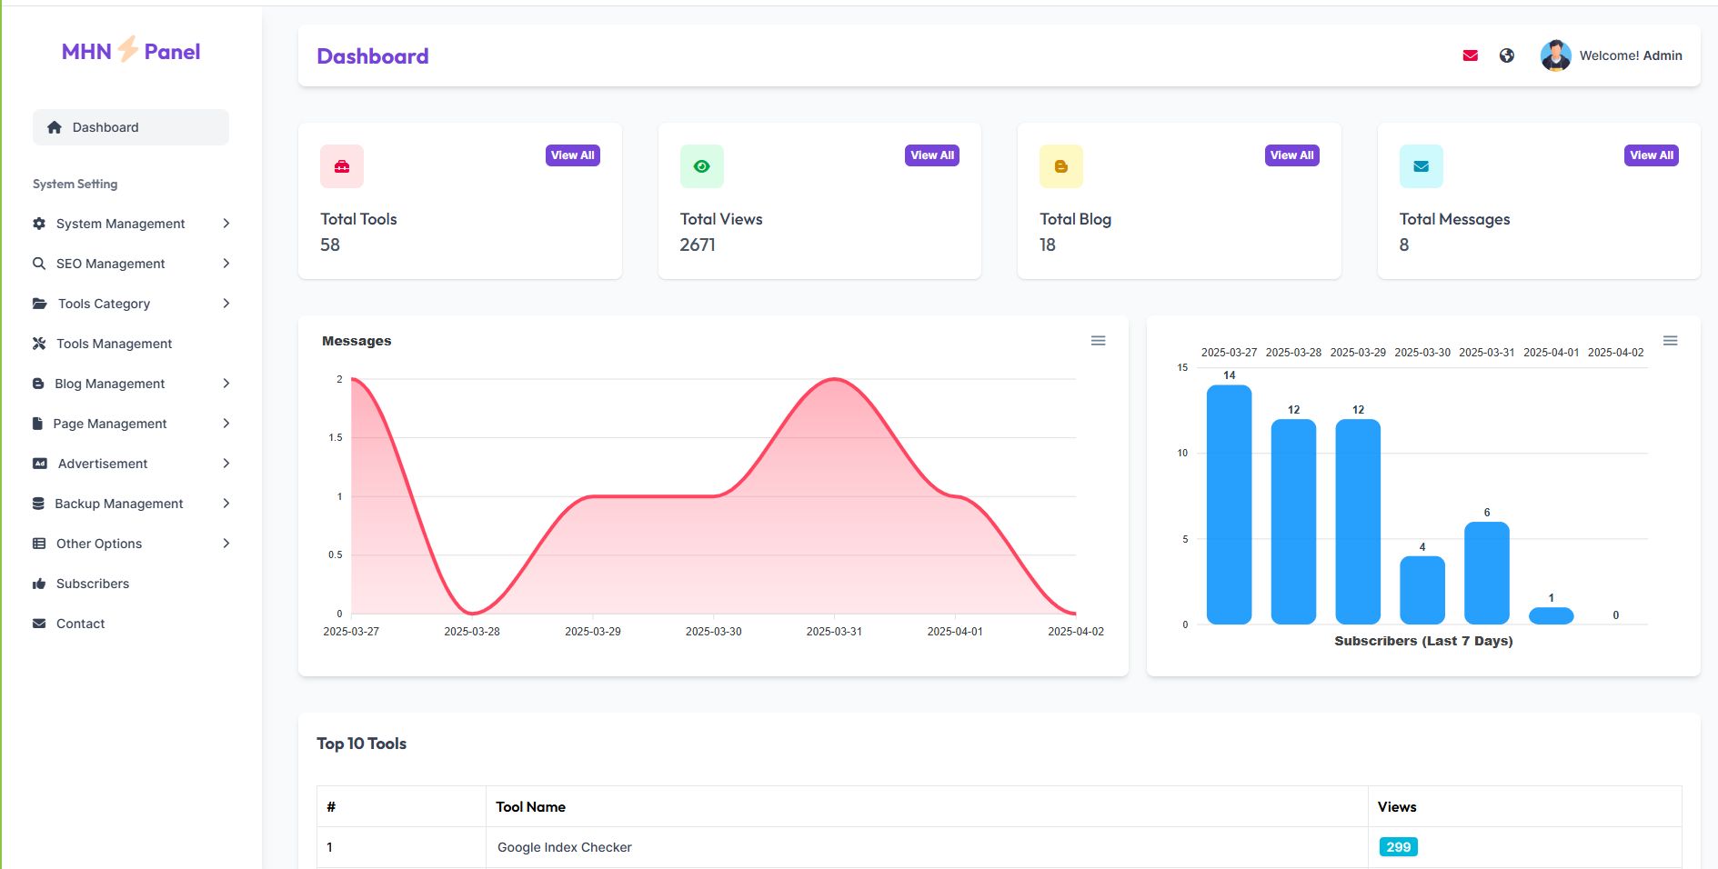Click the green eye icon in Total Views card
The image size is (1718, 869).
click(x=702, y=166)
